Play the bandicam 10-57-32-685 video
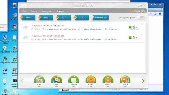Screen dimensions: 169x95 [x=130, y=27]
